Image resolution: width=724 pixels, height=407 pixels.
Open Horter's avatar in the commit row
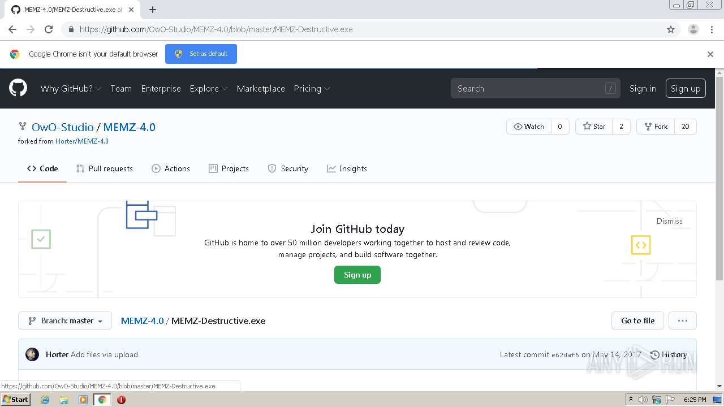32,354
